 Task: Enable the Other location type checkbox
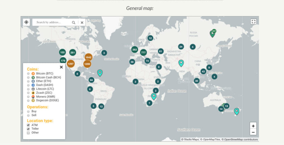click(x=28, y=133)
